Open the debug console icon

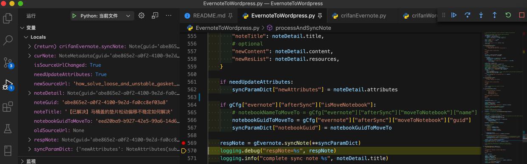(x=155, y=16)
